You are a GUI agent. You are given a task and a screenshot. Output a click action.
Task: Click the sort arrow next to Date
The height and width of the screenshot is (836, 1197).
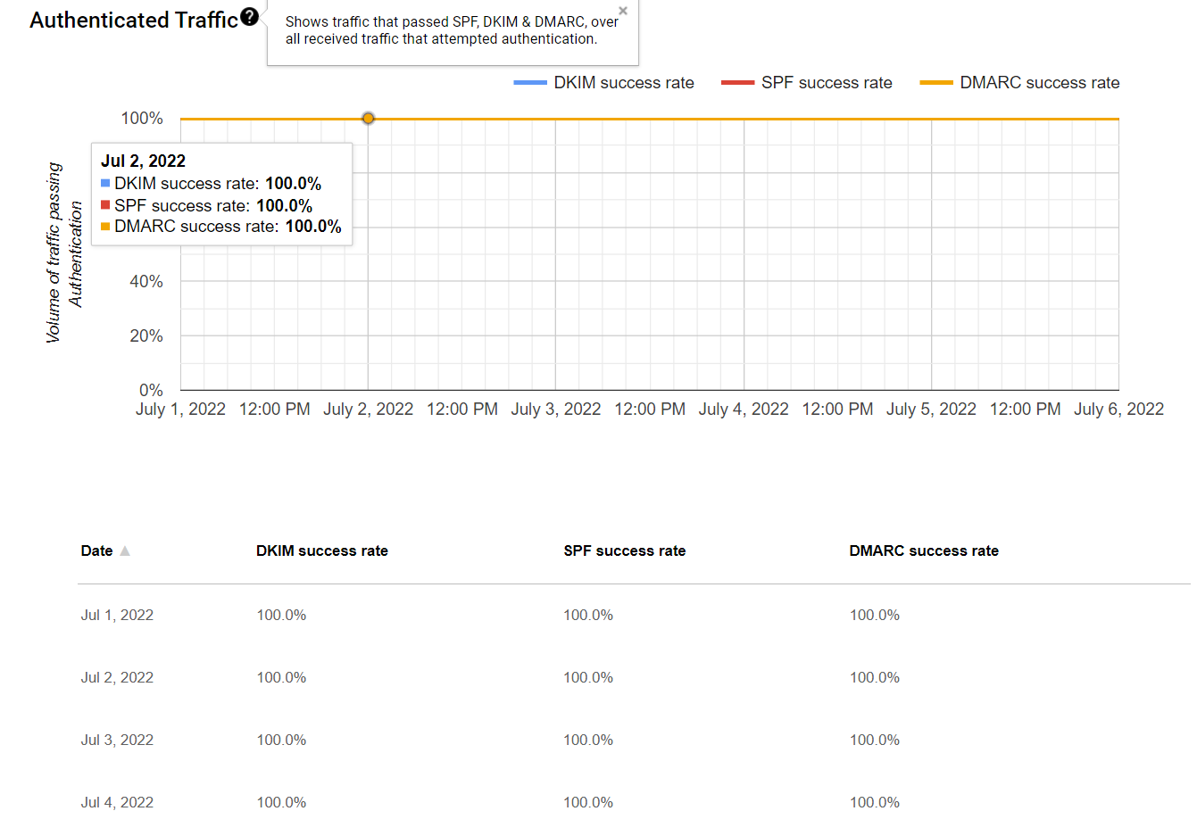[125, 551]
